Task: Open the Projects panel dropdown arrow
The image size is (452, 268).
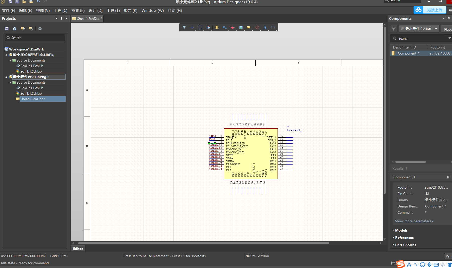Action: 56,18
